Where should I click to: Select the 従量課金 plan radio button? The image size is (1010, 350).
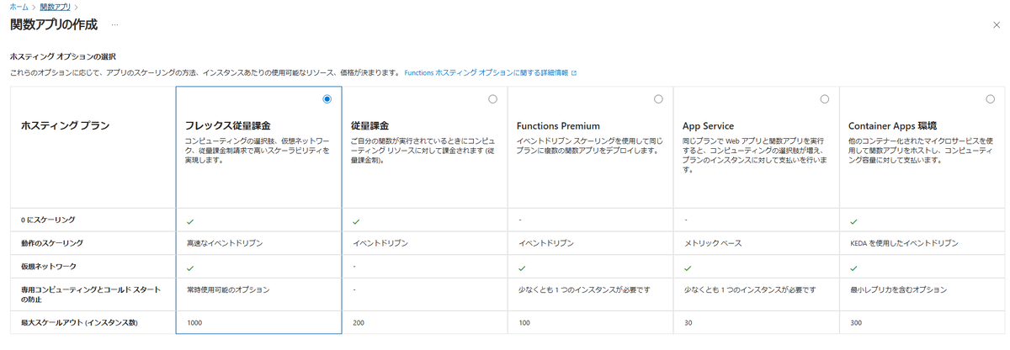(x=492, y=99)
